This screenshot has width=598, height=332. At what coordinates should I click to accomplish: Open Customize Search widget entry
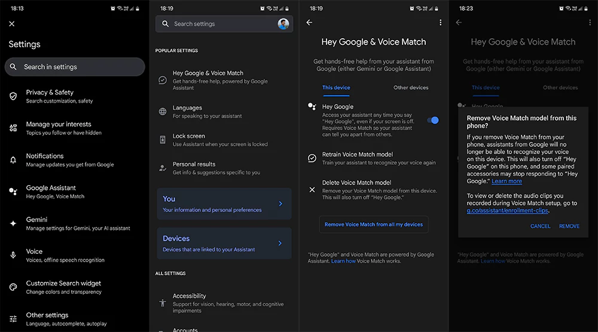click(x=75, y=287)
